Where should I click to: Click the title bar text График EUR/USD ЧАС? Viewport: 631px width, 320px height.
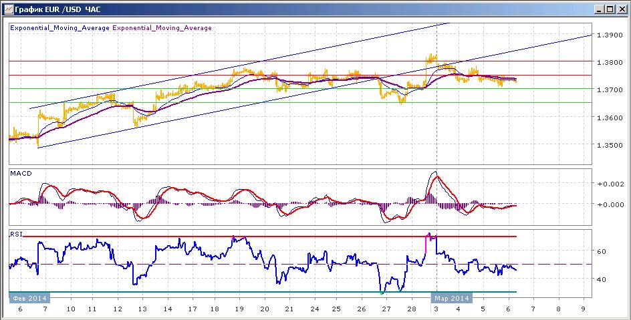pos(57,9)
